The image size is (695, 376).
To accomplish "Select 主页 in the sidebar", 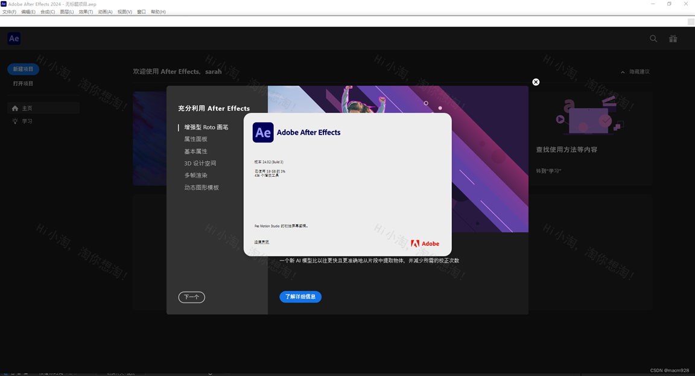I will [x=43, y=108].
